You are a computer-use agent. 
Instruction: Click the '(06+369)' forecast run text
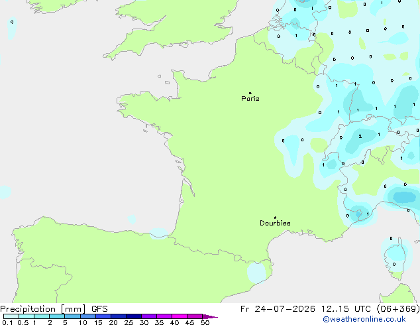pos(398,309)
